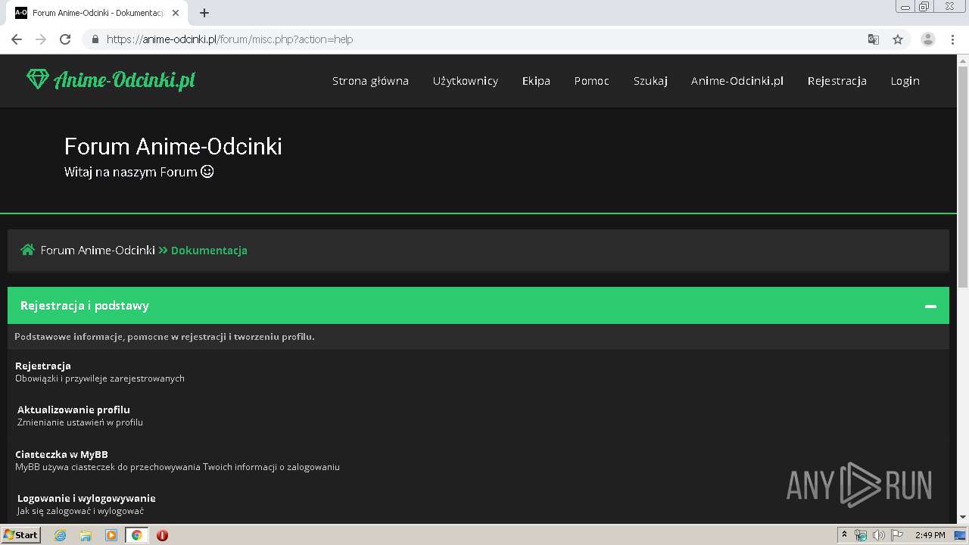Reload the page with the refresh icon

tap(65, 39)
